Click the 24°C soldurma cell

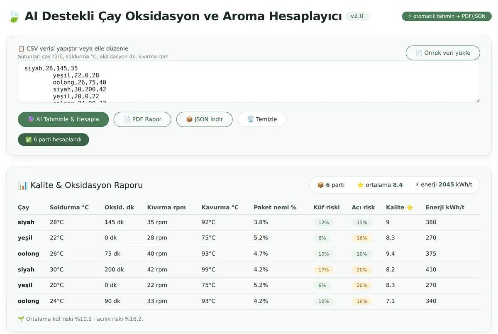[x=57, y=301]
